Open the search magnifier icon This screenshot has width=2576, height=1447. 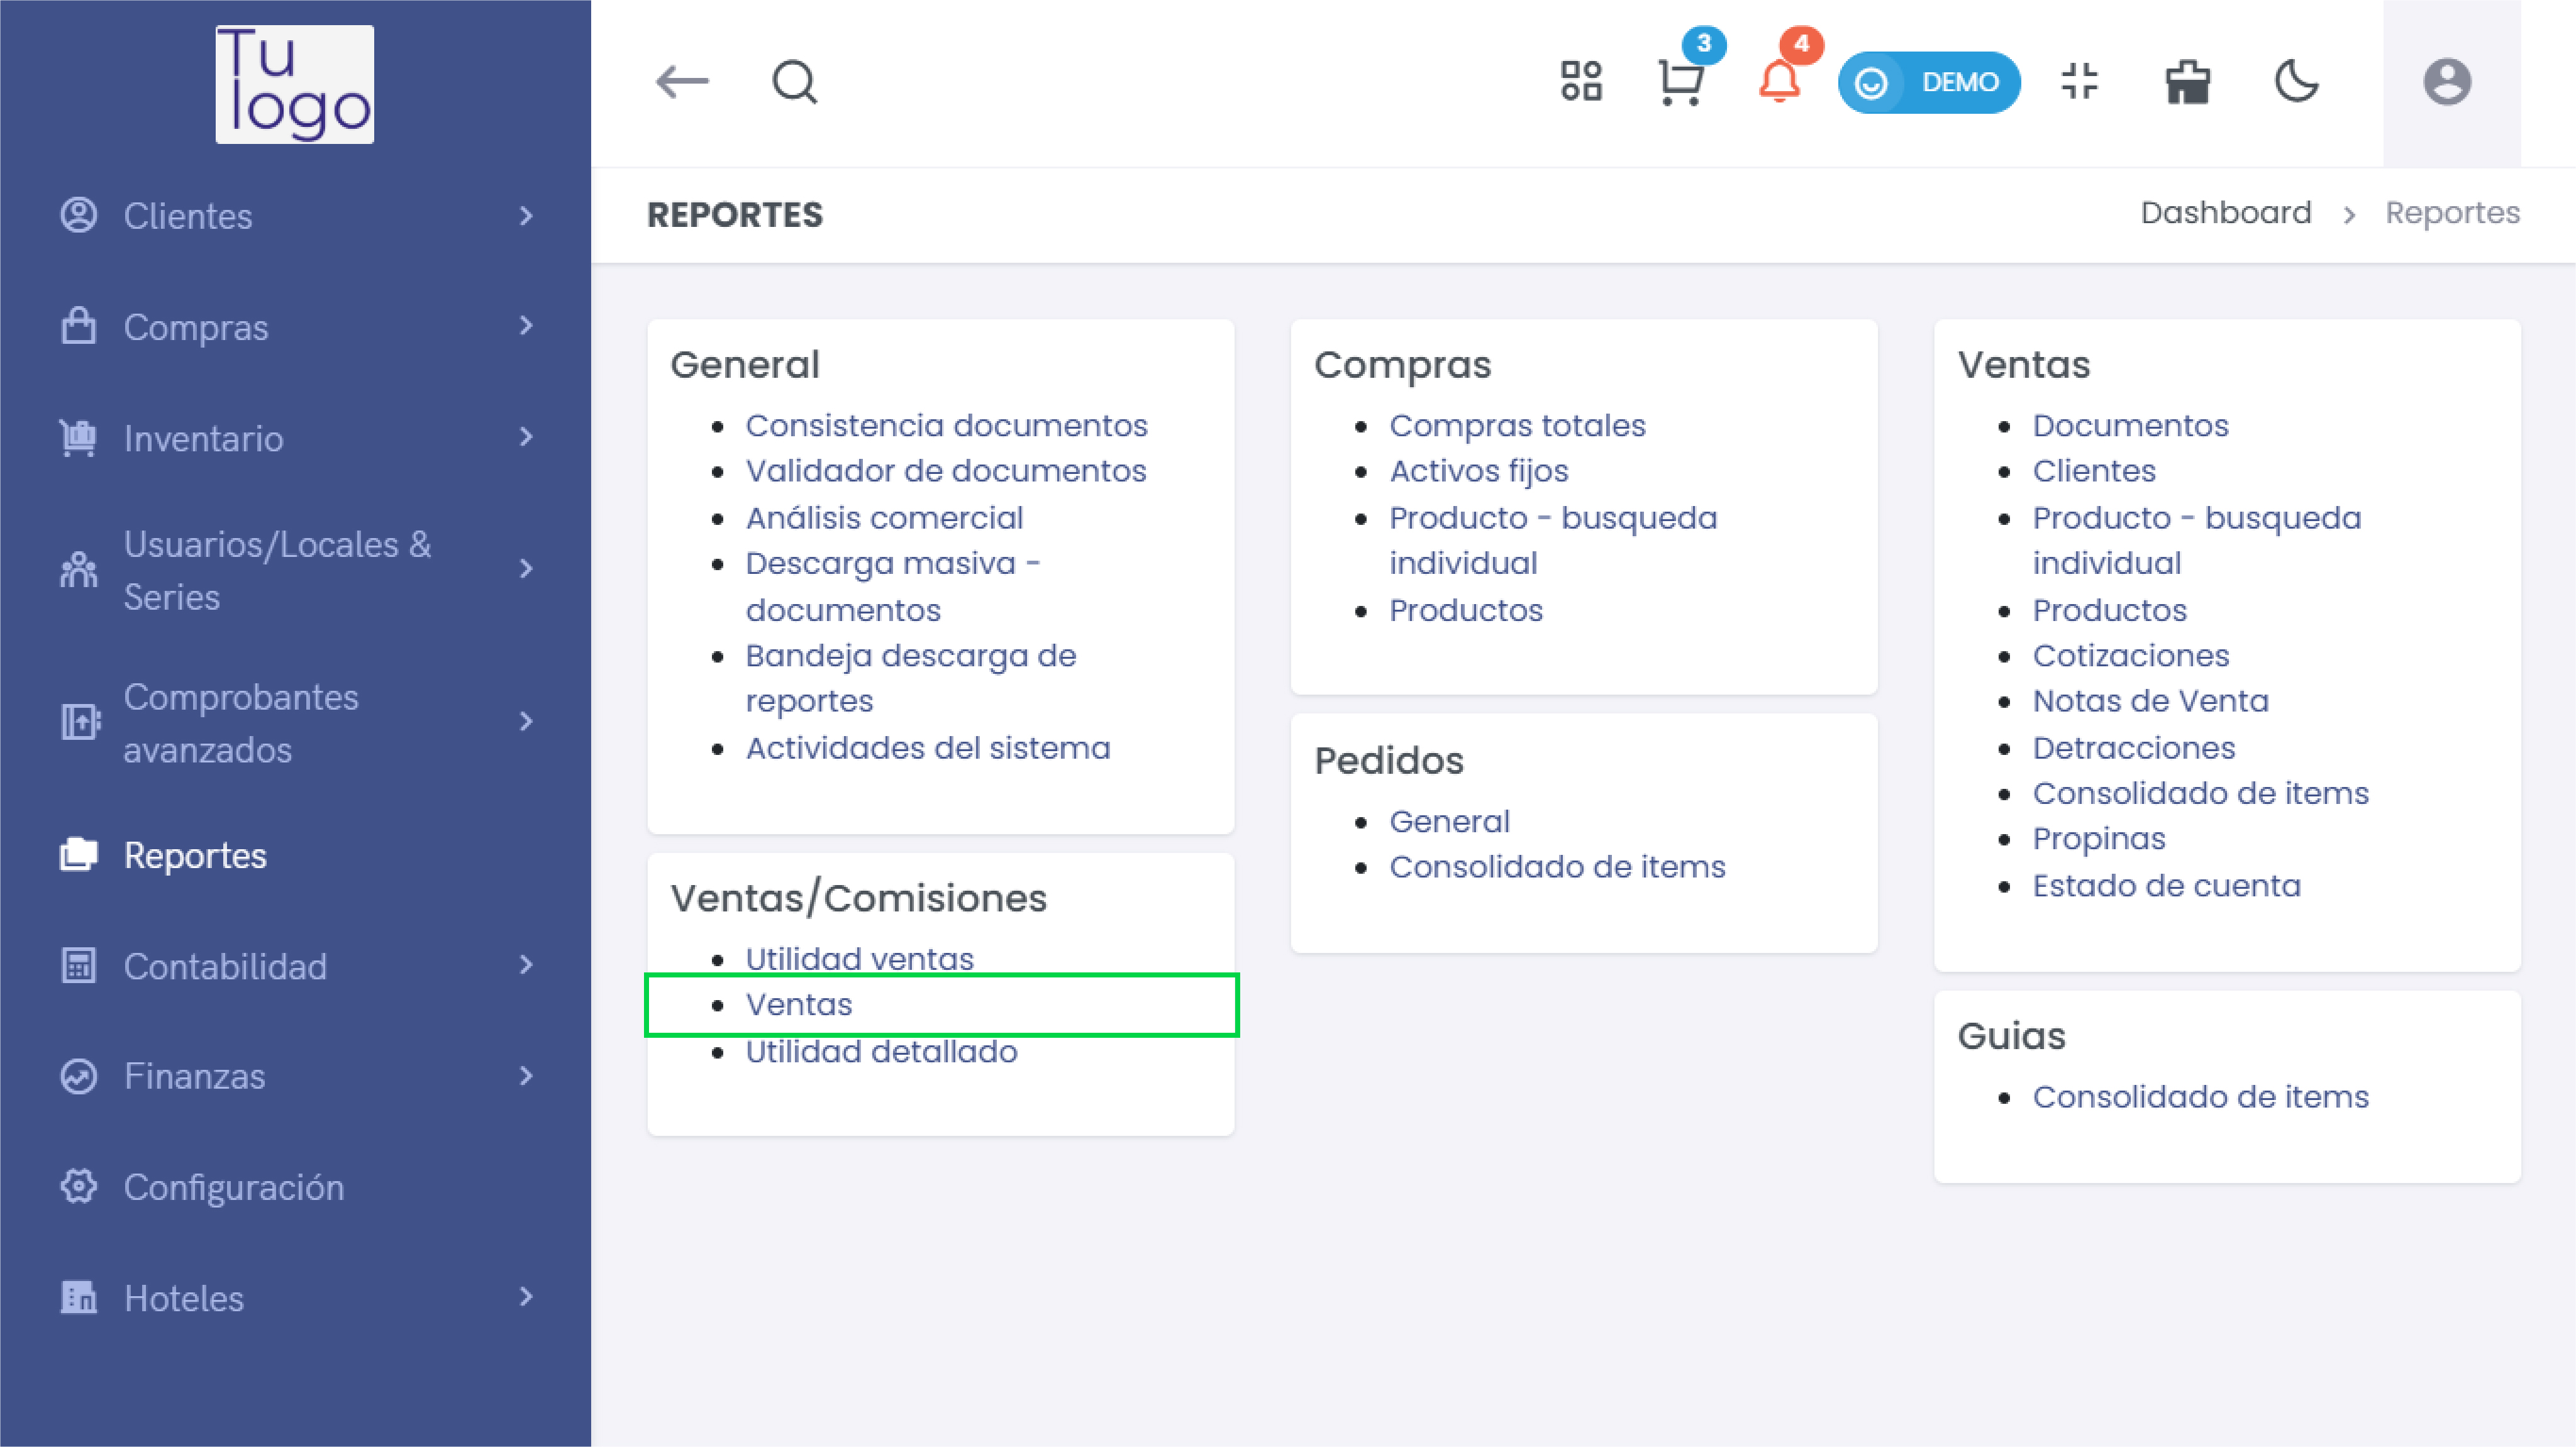(795, 82)
